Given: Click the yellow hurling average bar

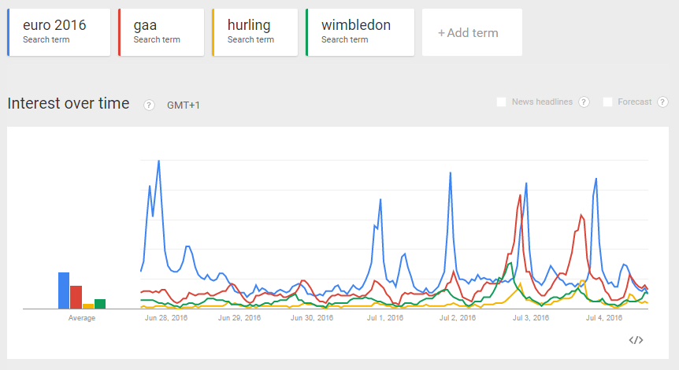Looking at the screenshot, I should pos(88,305).
